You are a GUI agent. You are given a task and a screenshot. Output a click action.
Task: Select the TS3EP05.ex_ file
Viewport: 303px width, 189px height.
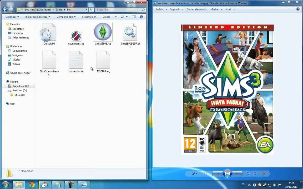[103, 60]
